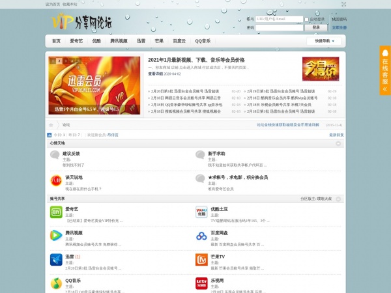Click the 建议反馈 speech bubble icon
Screen dimensions: 391x293
pyautogui.click(x=55, y=155)
